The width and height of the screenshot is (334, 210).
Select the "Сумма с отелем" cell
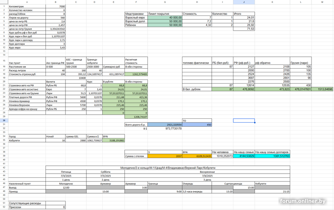tap(136, 156)
